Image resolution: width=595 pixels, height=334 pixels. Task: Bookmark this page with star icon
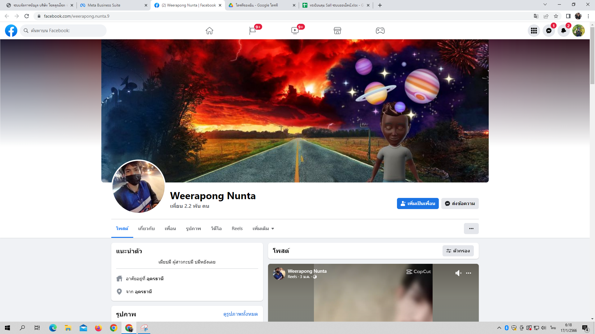[x=556, y=16]
